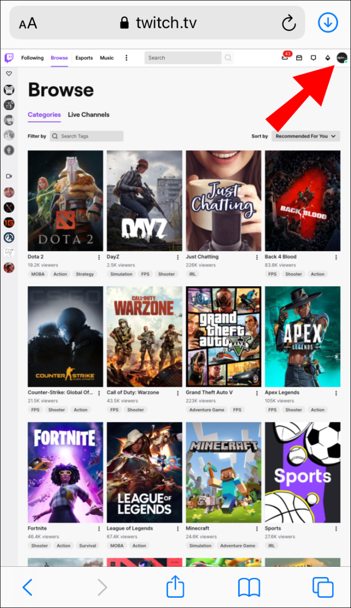Tap Safari downloads arrow icon
351x608 pixels.
pyautogui.click(x=328, y=22)
